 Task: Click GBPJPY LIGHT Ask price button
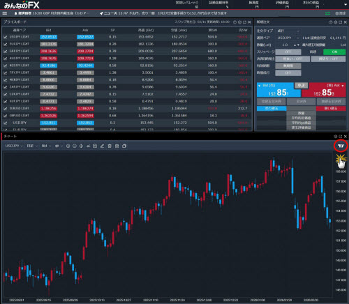click(x=85, y=51)
